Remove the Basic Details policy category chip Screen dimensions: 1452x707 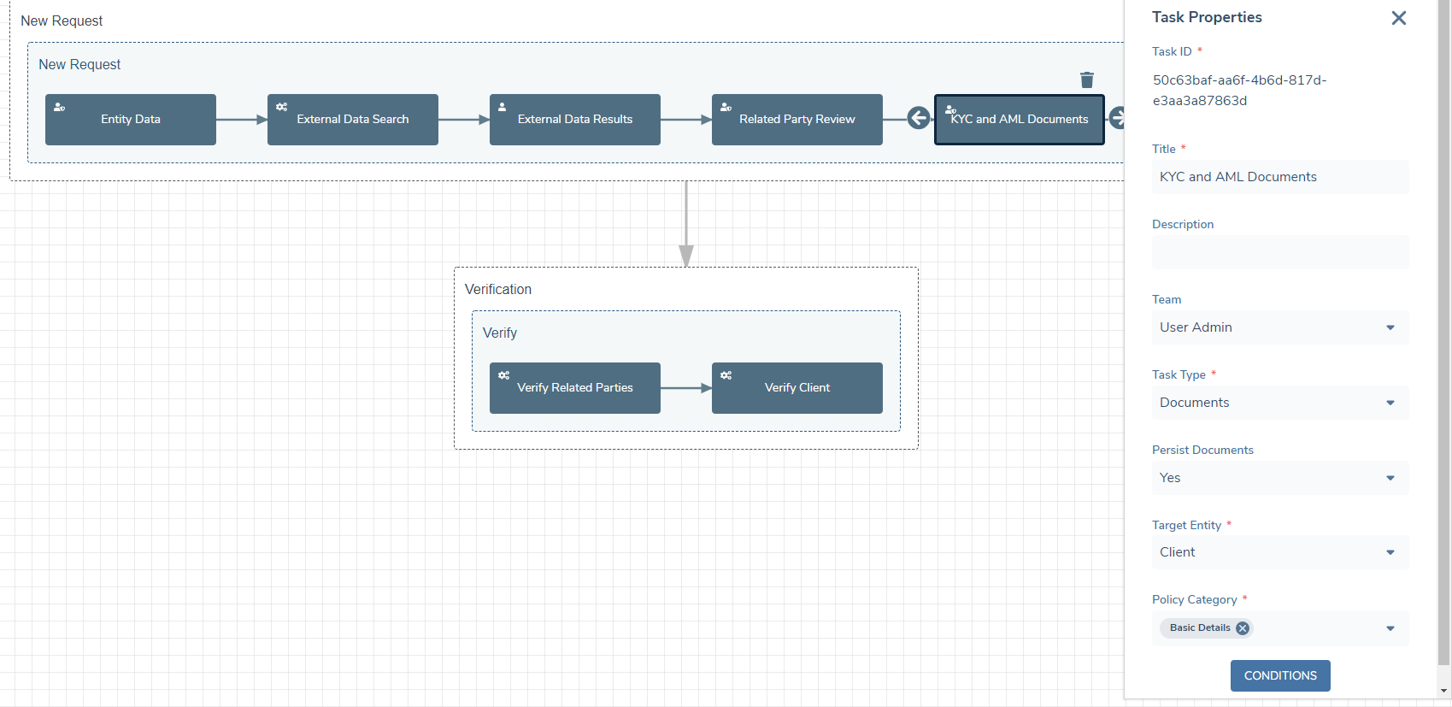pyautogui.click(x=1243, y=628)
